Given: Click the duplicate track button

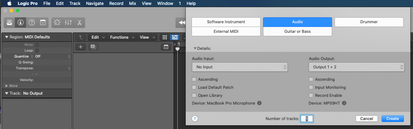Looking at the screenshot, I should [x=93, y=47].
